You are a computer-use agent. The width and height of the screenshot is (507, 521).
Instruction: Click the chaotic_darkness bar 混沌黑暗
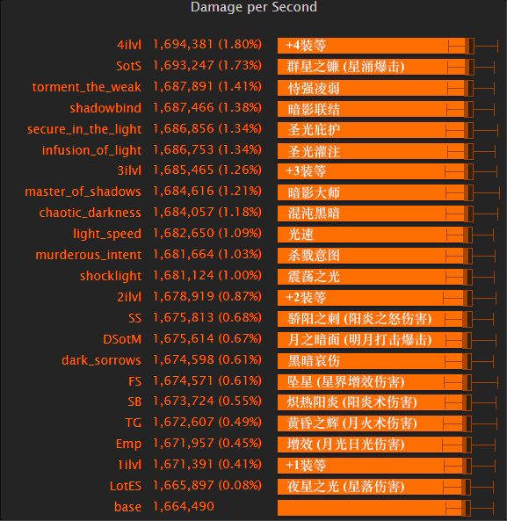pos(375,213)
